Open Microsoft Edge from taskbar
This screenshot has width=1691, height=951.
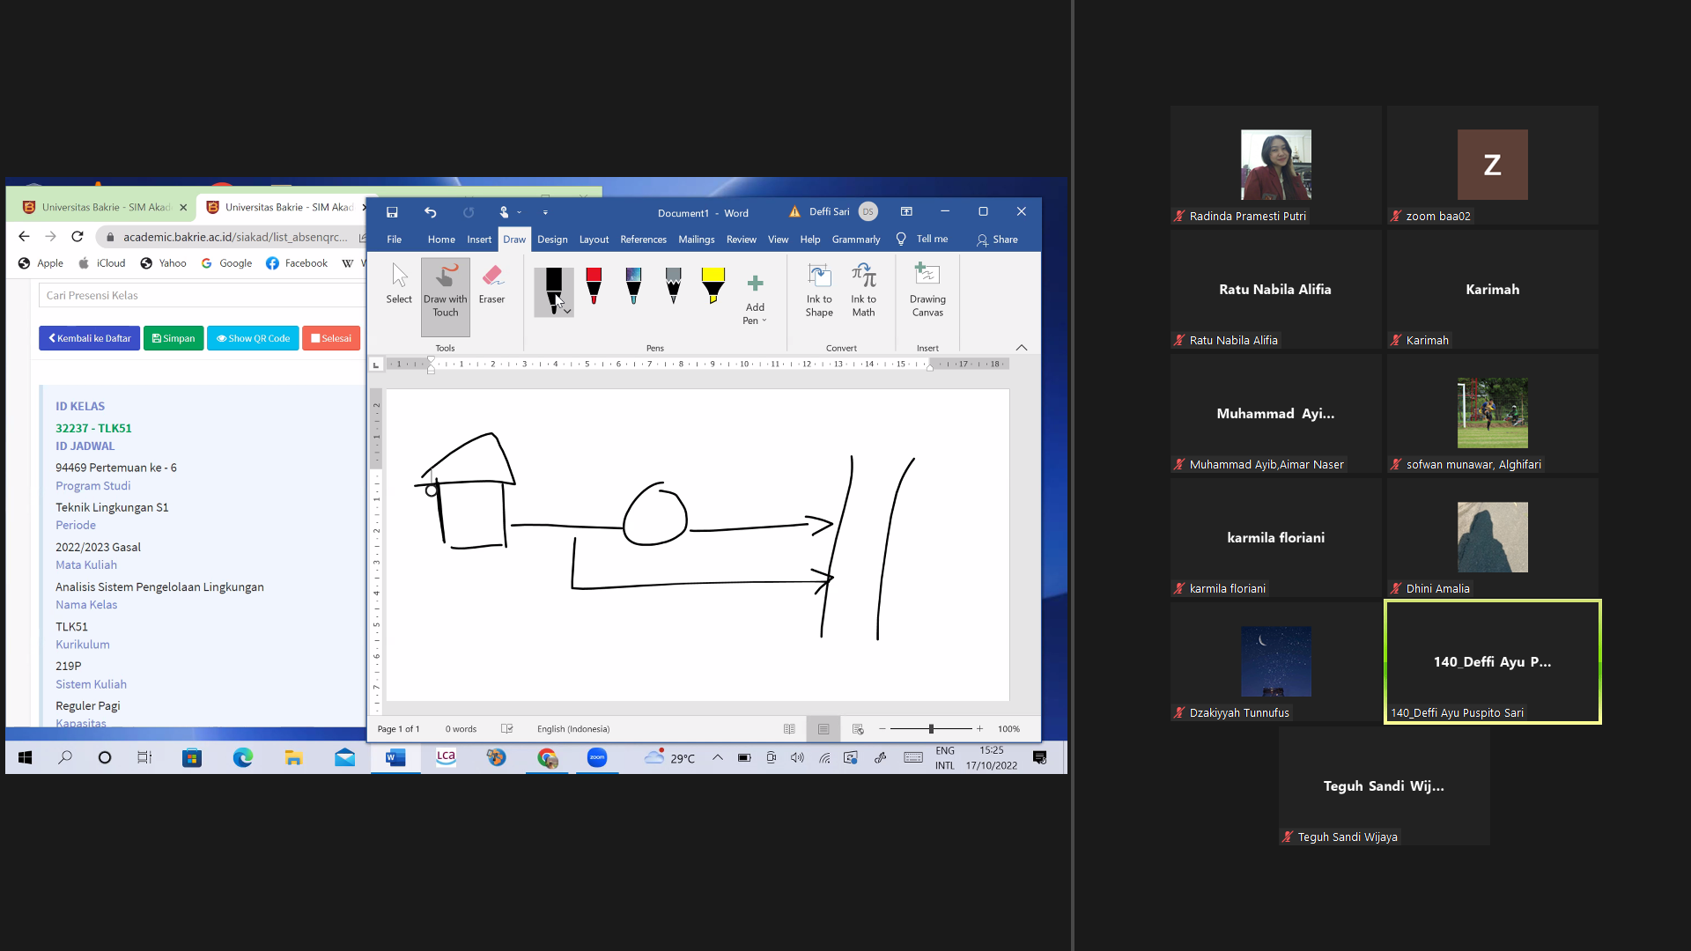point(242,757)
